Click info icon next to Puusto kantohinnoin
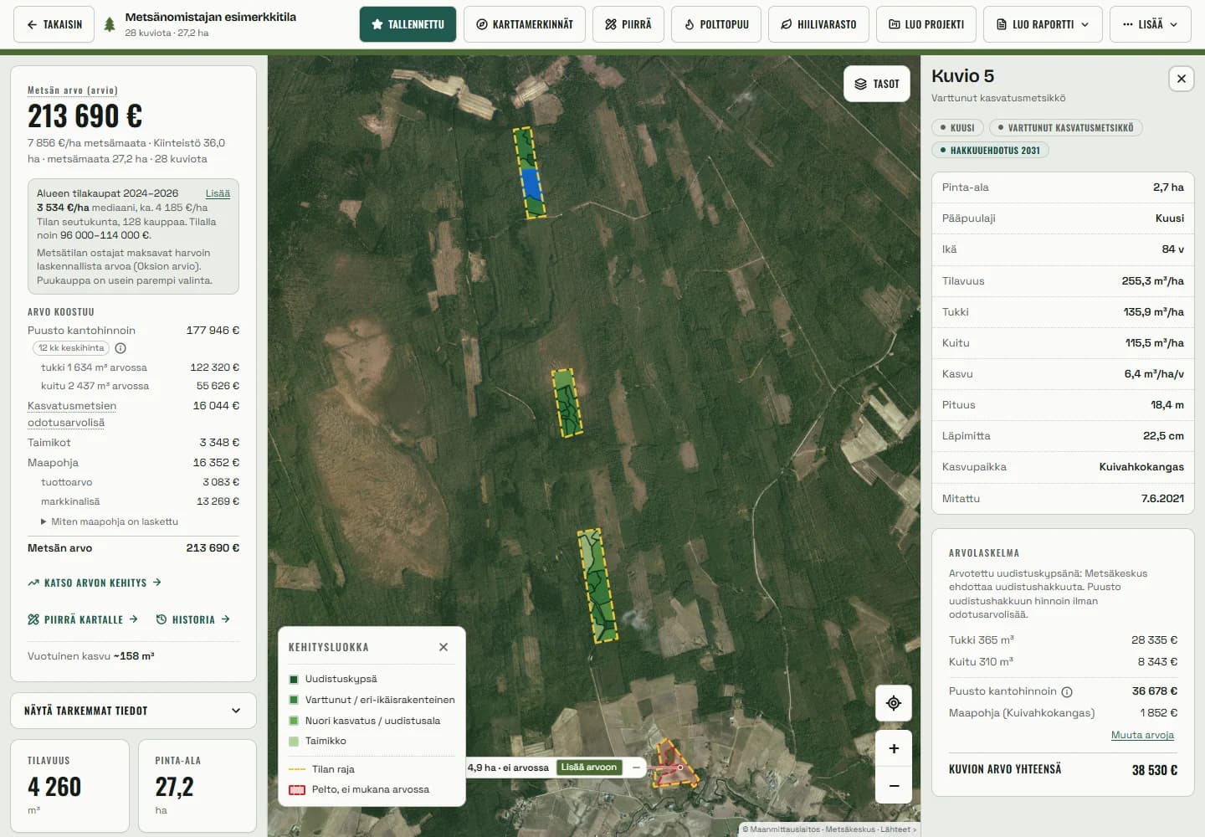The image size is (1205, 837). [1067, 692]
